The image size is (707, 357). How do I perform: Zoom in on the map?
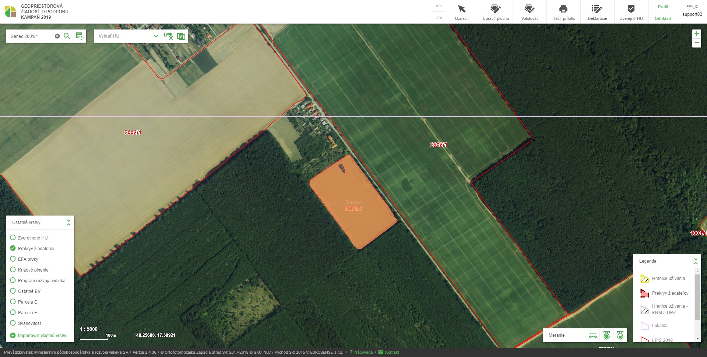click(x=696, y=34)
